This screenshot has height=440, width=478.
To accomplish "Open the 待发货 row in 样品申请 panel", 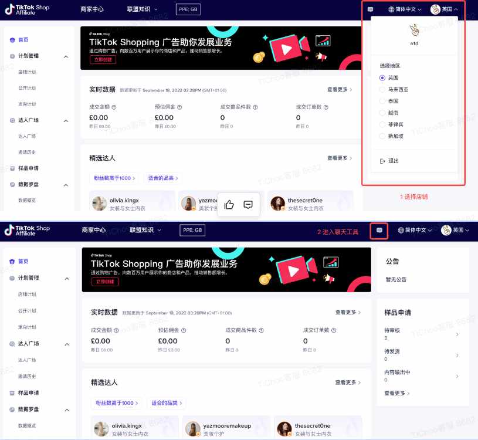I will [422, 356].
